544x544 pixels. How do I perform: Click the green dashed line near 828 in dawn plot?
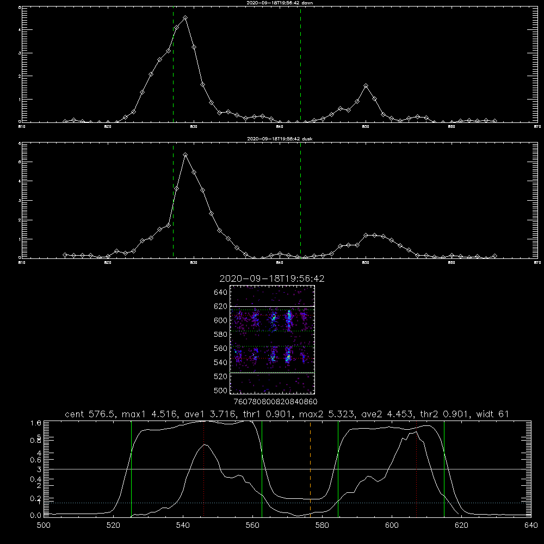173,64
